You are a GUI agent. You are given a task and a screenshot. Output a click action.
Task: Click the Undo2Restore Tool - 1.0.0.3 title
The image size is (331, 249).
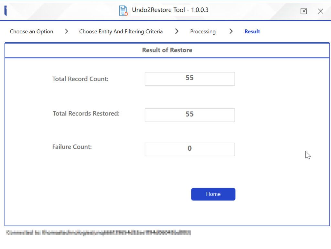(170, 10)
